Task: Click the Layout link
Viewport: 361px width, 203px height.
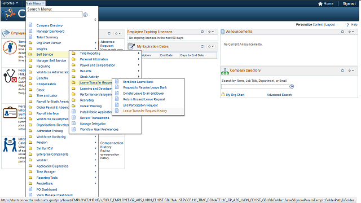Action: click(x=330, y=25)
